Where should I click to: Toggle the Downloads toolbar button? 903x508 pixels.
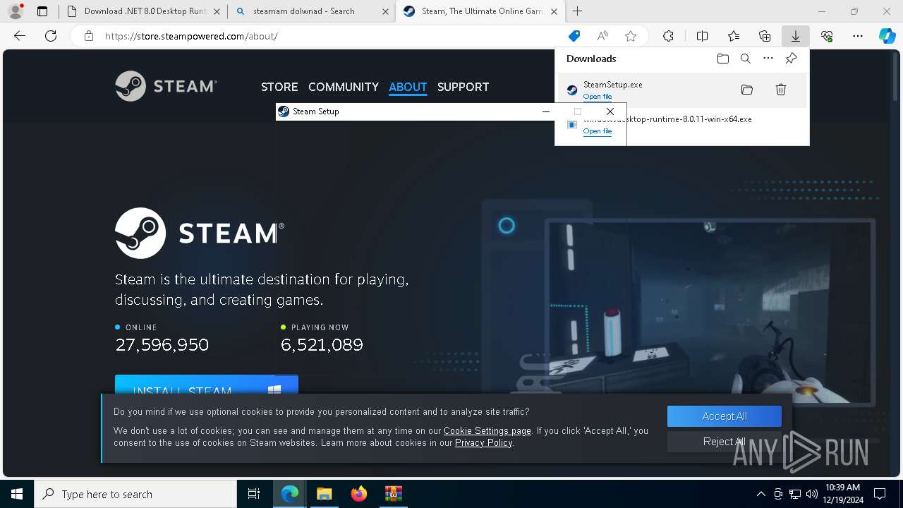[x=796, y=36]
